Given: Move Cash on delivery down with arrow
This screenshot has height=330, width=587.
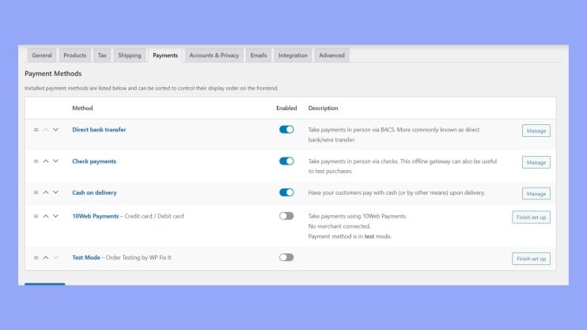Looking at the screenshot, I should (55, 192).
